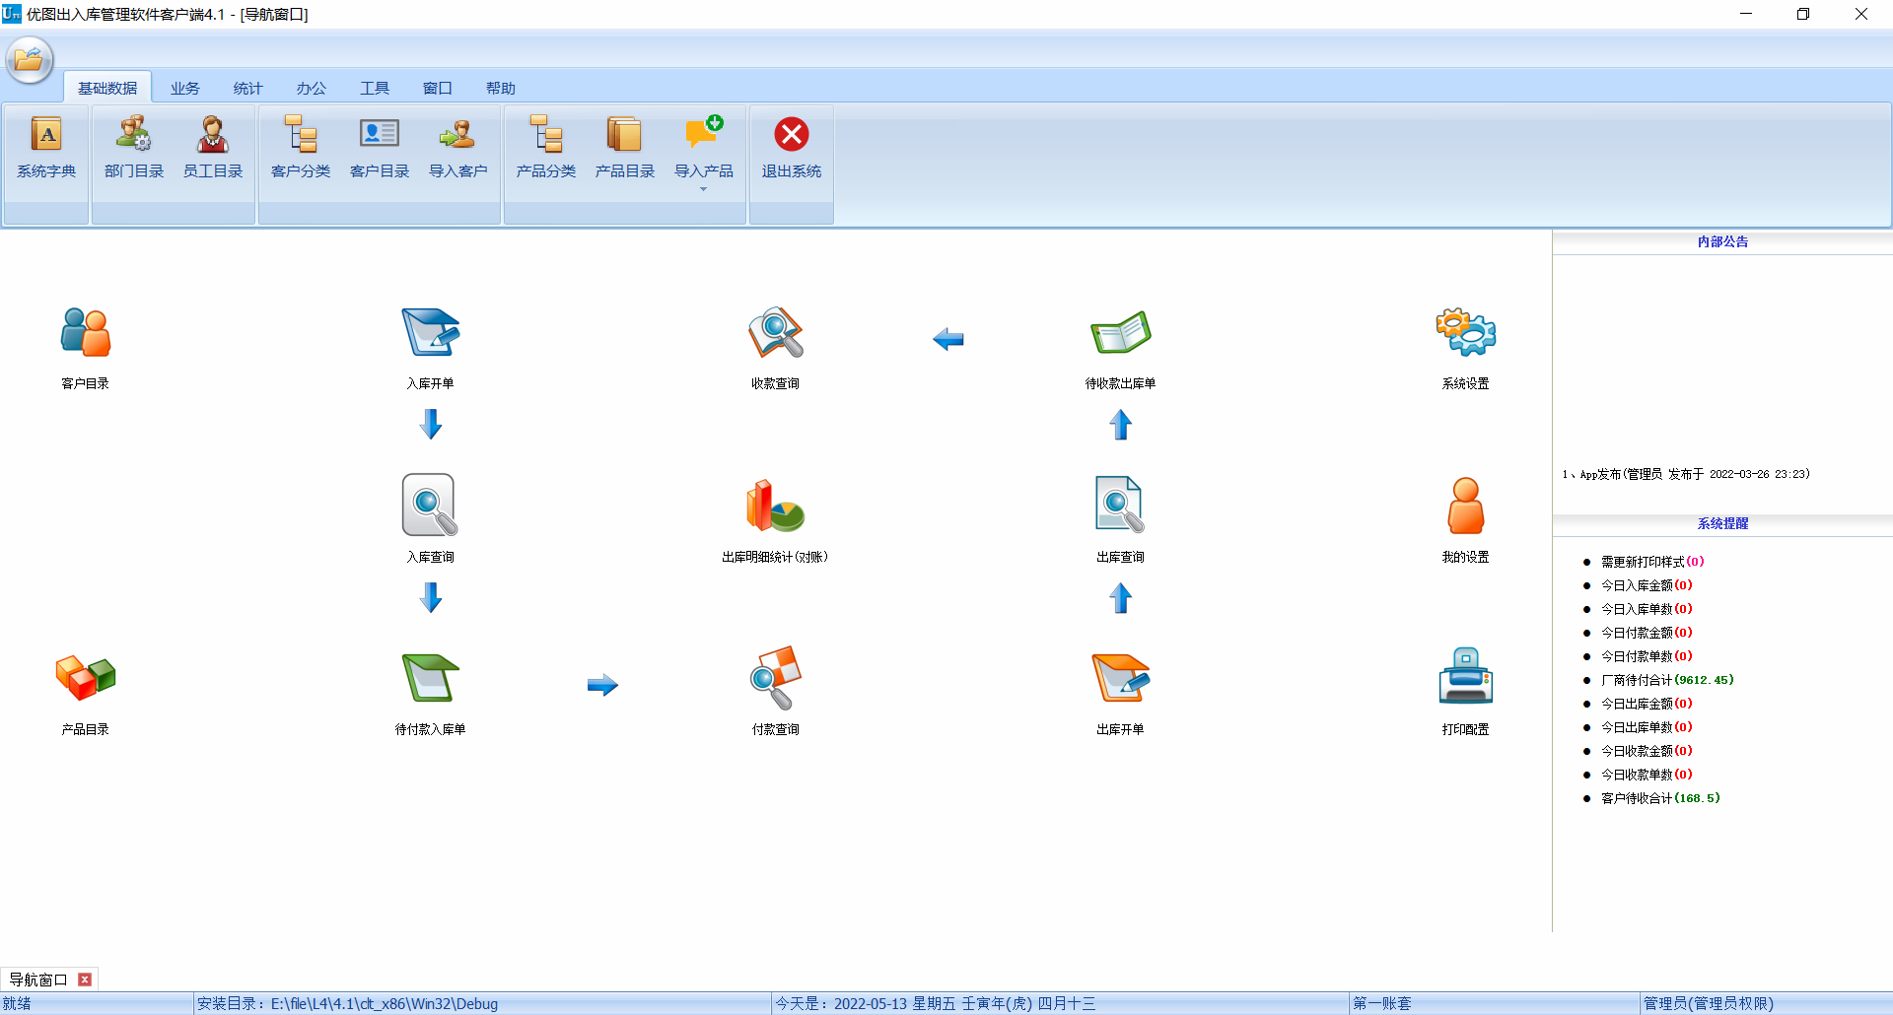Click 今日出库金额(0) reminder
Viewport: 1893px width, 1015px height.
click(x=1647, y=704)
